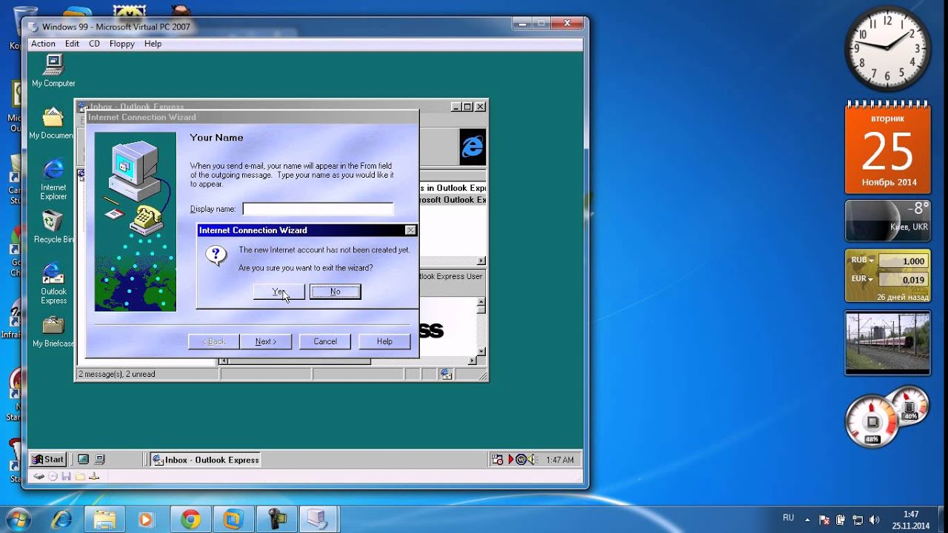Click second quick launch computer icon
The image size is (948, 533).
[100, 460]
